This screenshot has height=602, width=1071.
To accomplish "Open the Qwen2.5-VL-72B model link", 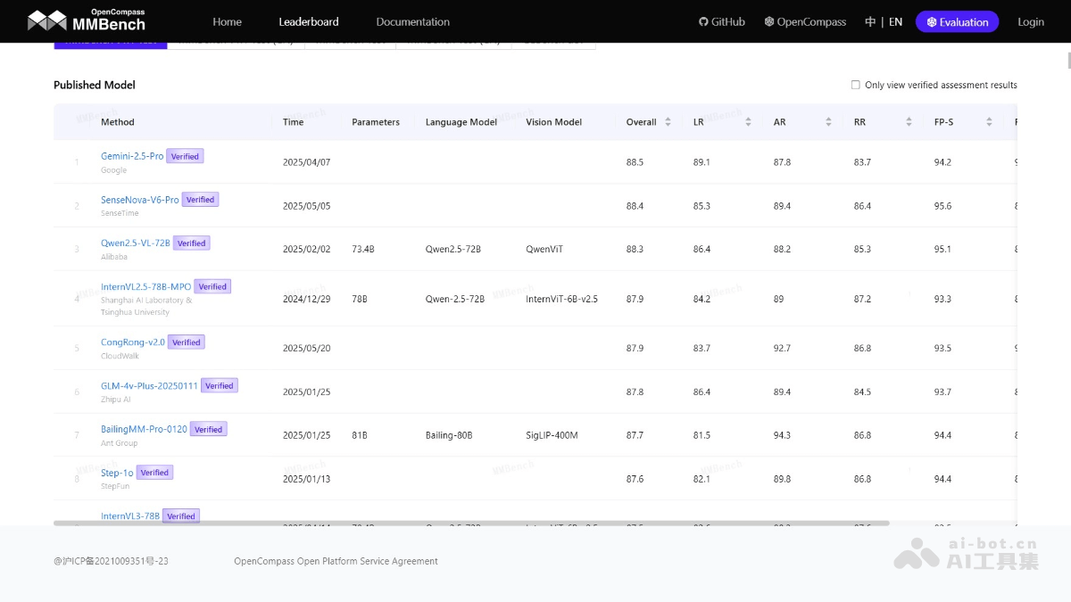I will coord(135,243).
